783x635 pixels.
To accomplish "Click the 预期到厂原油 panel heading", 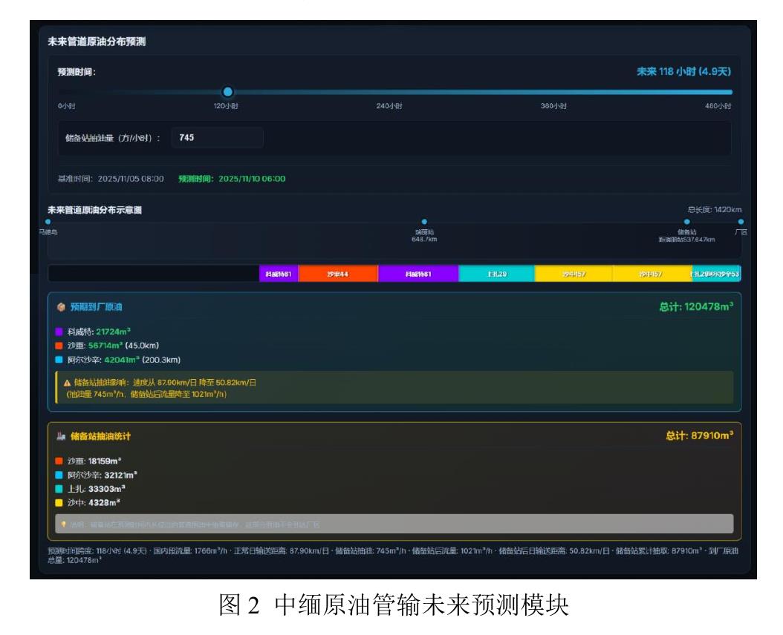I will point(96,307).
